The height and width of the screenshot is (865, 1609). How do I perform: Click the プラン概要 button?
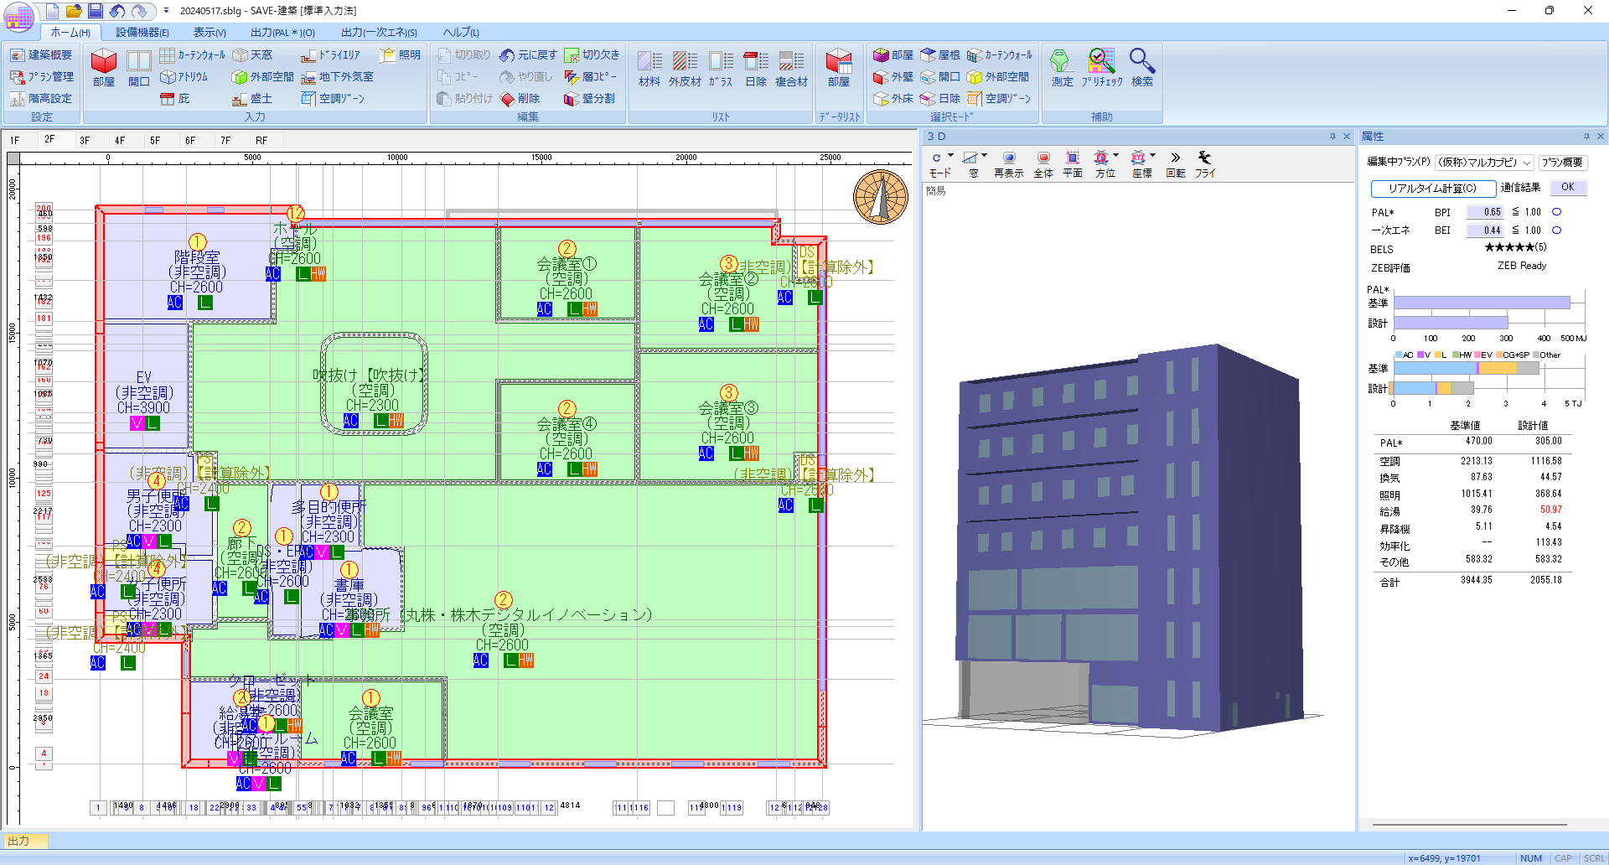[1562, 163]
